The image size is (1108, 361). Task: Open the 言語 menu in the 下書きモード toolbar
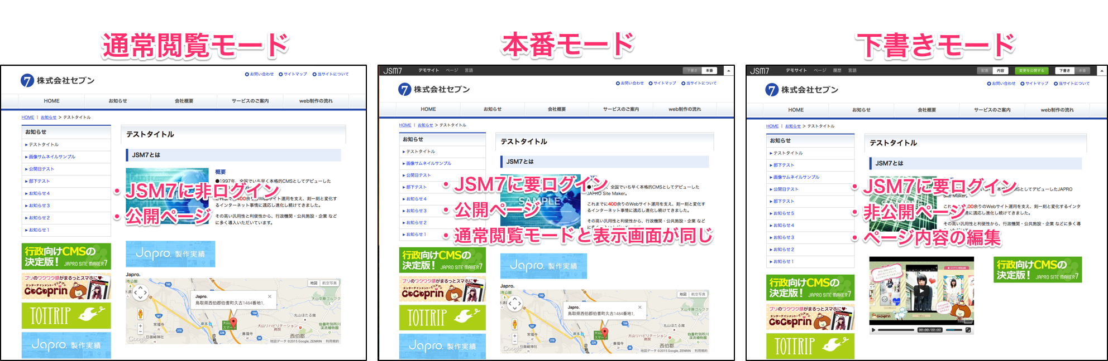(x=852, y=71)
